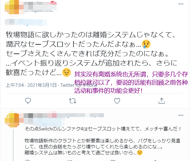Click the pensive emoji after 歓喜だったけど…

tap(67, 72)
